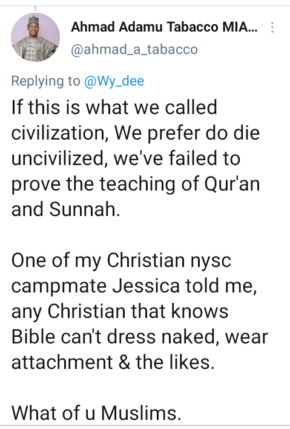The width and height of the screenshot is (290, 429).
Task: Click the line 'If this is what we called'
Action: coord(114,107)
